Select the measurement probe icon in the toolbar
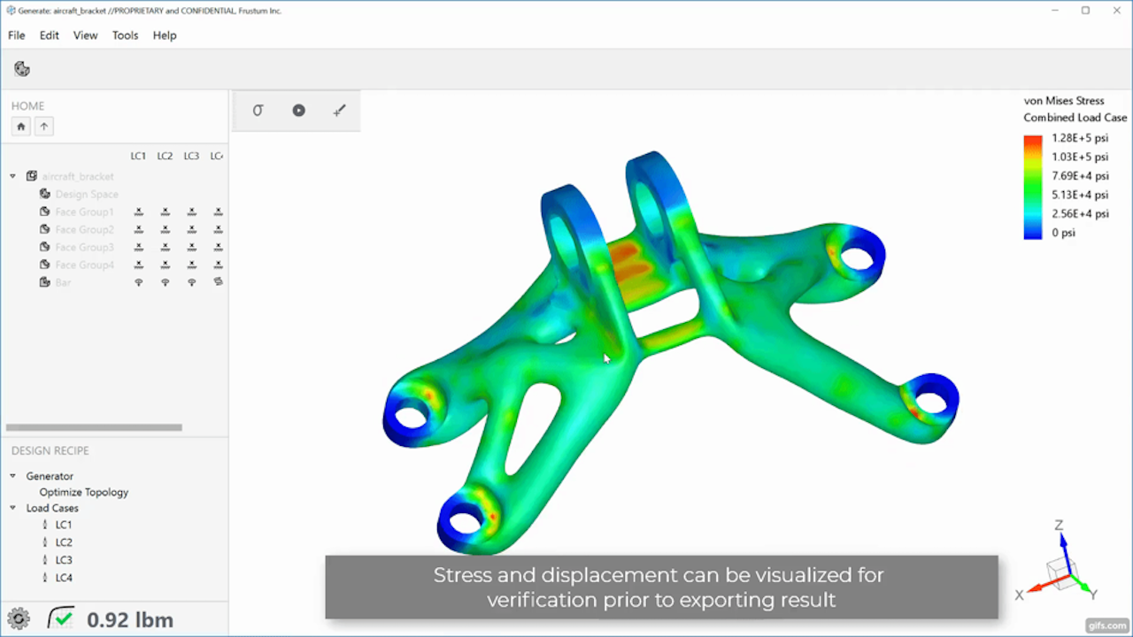Screen dimensions: 1133x637 [x=339, y=110]
